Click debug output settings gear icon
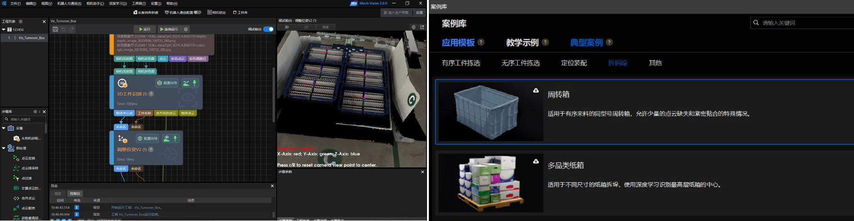854x221 pixels. point(414,27)
